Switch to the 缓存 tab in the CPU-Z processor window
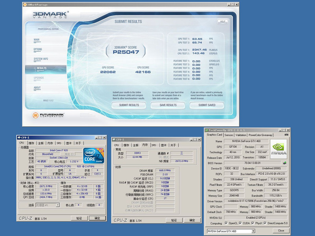315x236 pixels. point(31,143)
